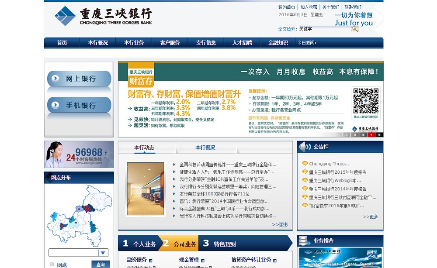Image resolution: width=437 pixels, height=268 pixels.
Task: Open the 融资服务 link
Action: pos(136,260)
